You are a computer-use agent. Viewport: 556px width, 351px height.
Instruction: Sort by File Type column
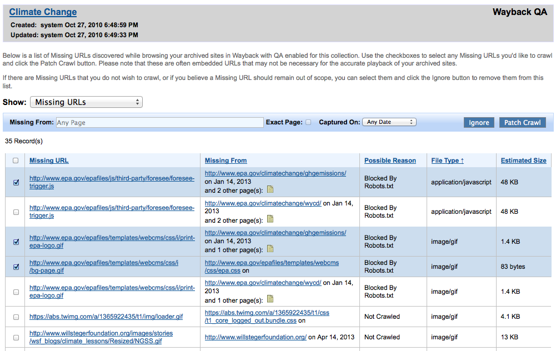click(x=448, y=161)
